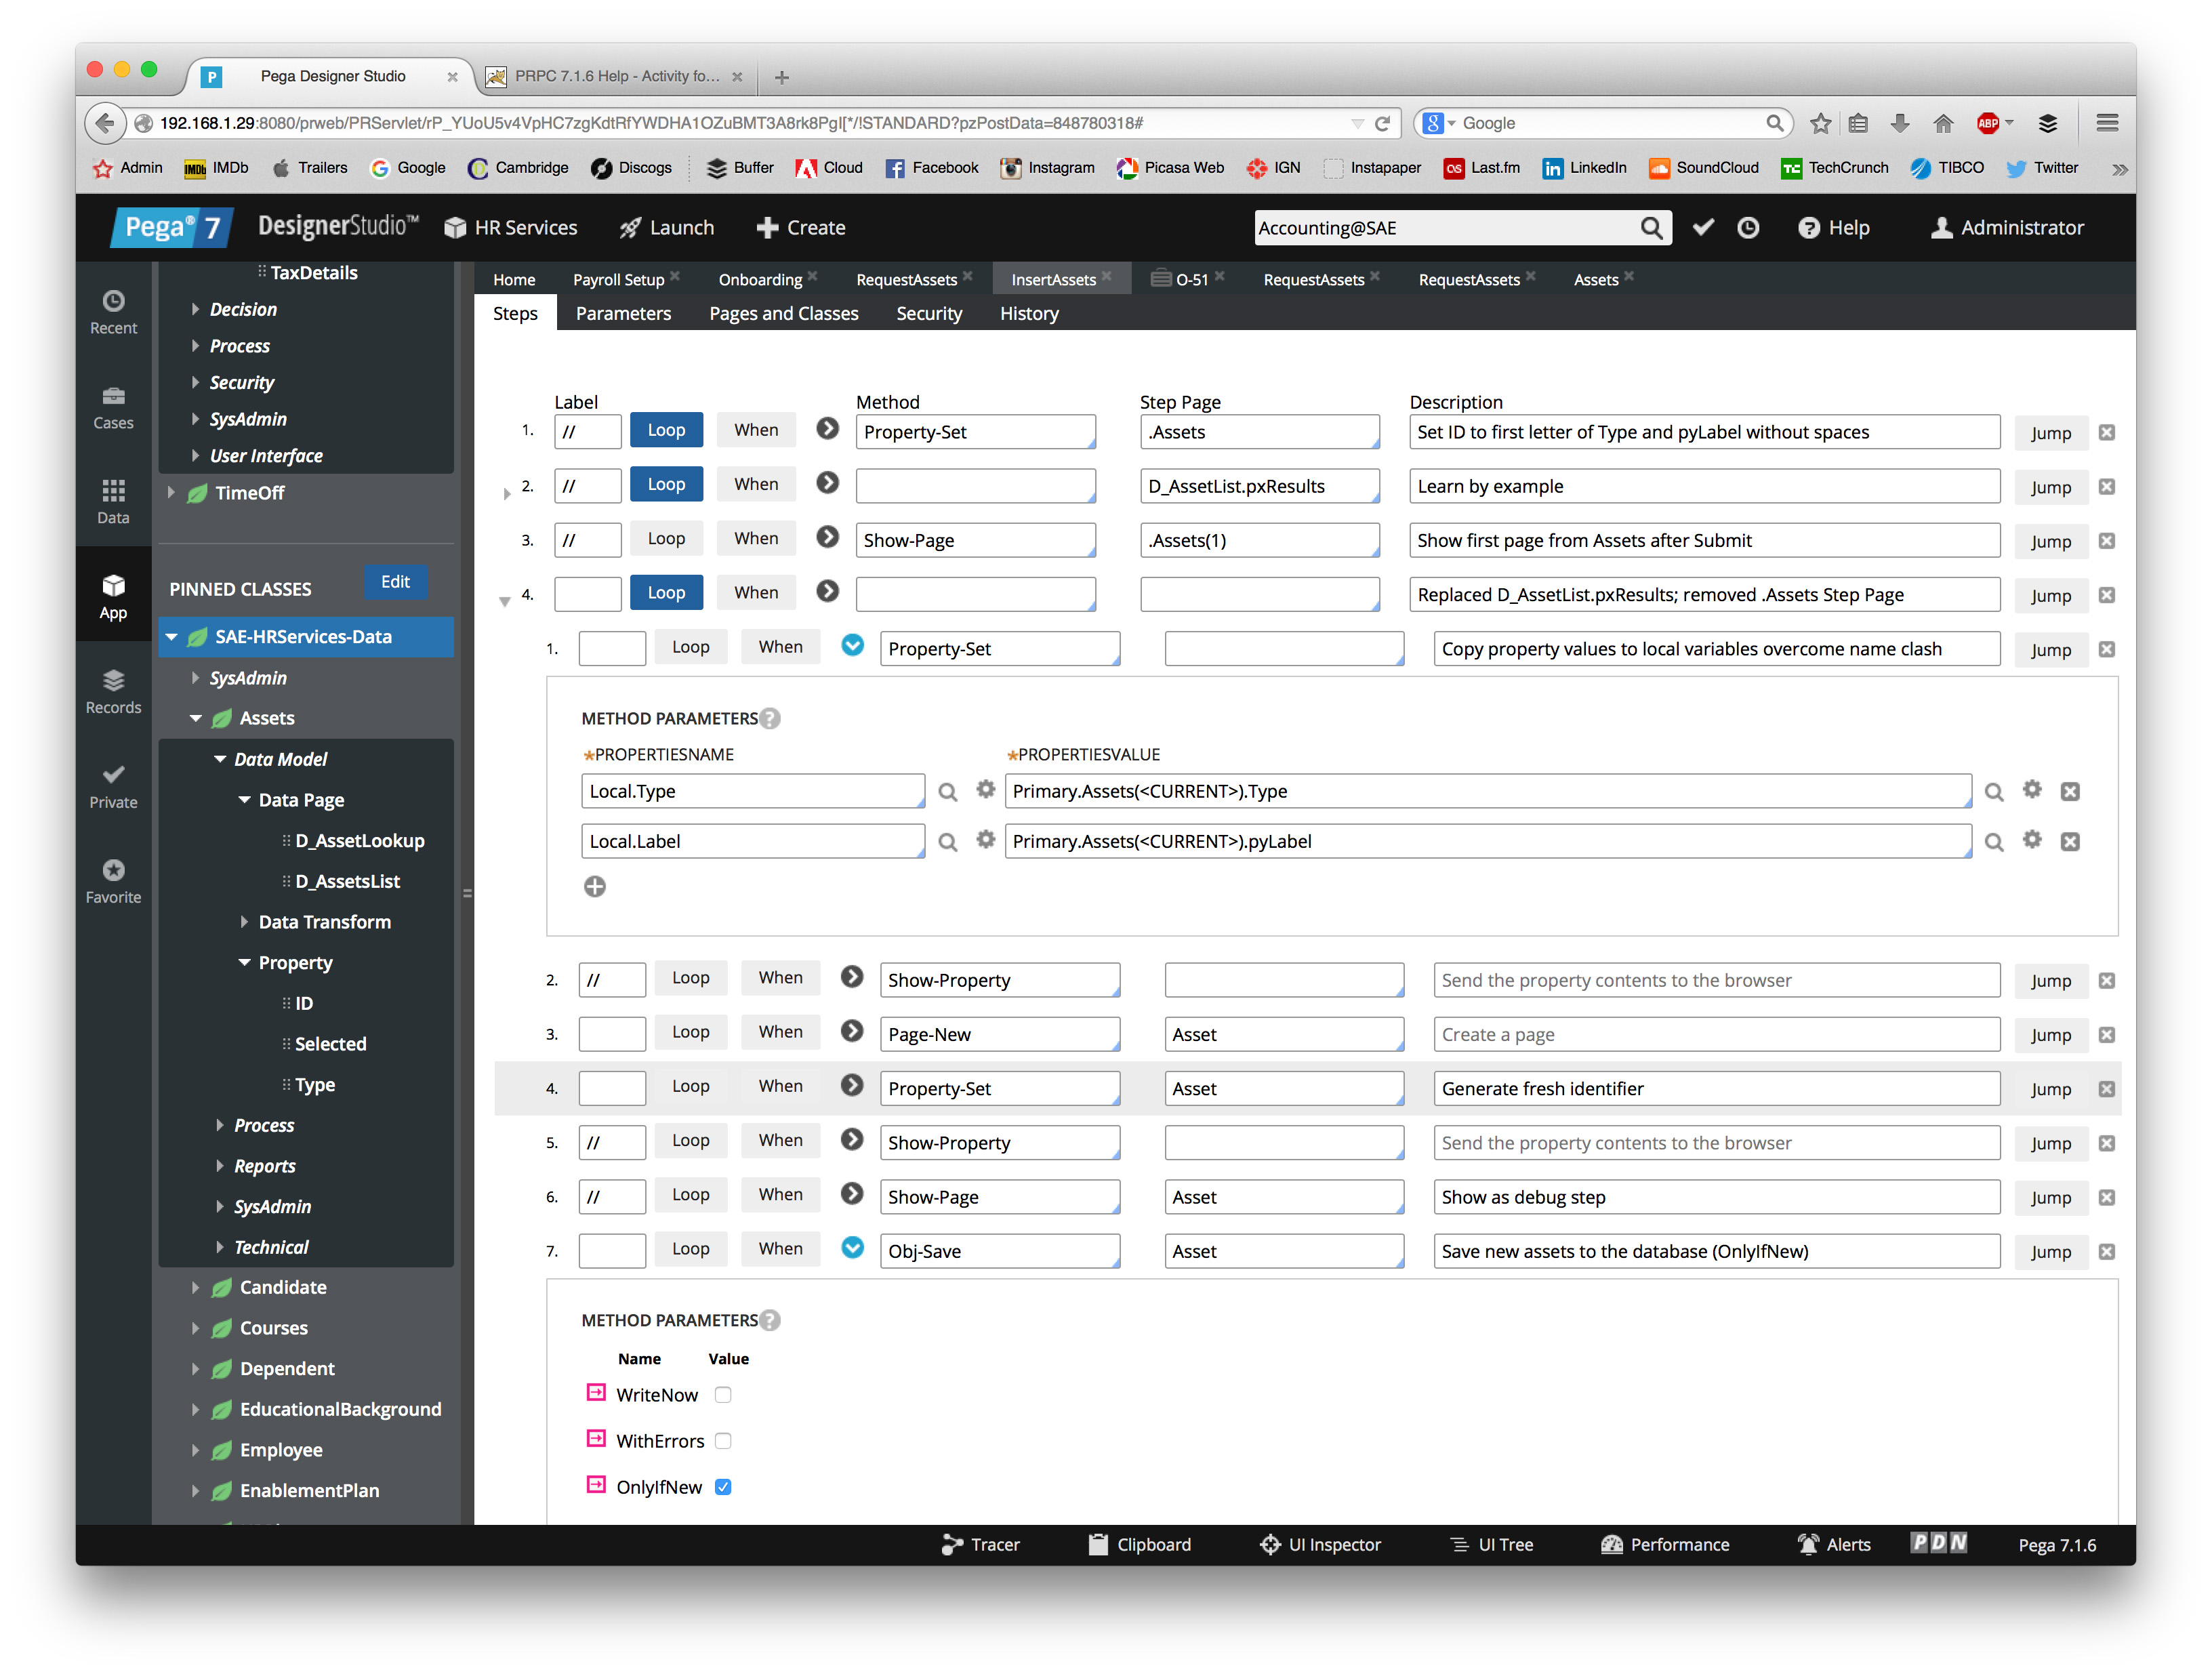Delete step 1 Property-Set .Assets row
2212x1674 pixels.
[2106, 432]
